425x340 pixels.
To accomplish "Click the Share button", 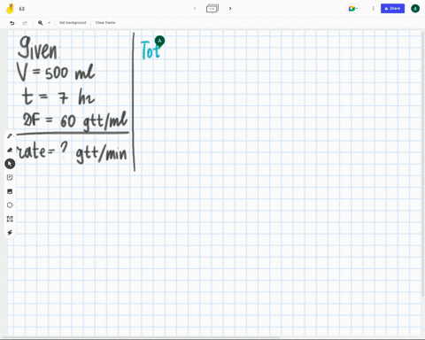I will pos(392,9).
